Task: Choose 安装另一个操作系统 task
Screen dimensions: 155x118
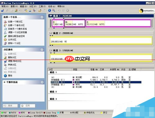Action: coord(17,29)
